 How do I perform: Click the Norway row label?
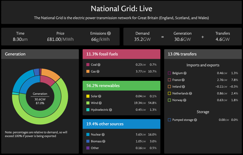[x=177, y=100]
